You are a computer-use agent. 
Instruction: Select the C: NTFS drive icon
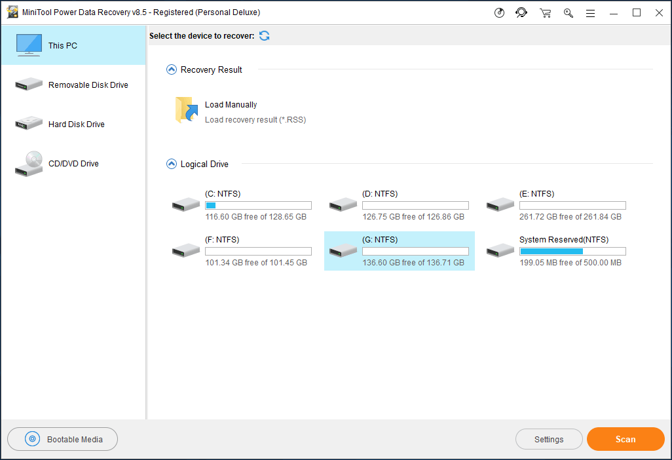(x=186, y=205)
